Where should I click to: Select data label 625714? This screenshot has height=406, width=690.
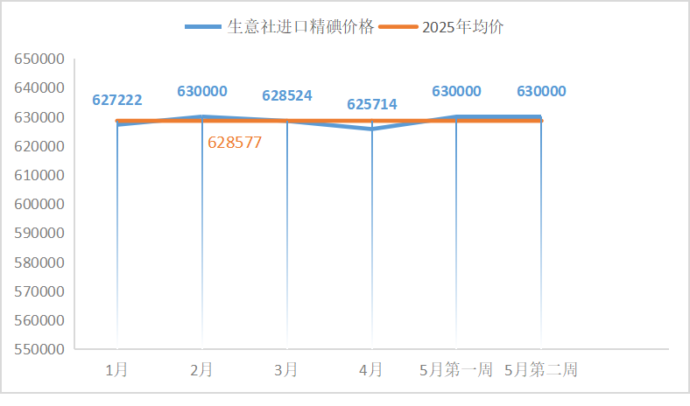pyautogui.click(x=372, y=104)
